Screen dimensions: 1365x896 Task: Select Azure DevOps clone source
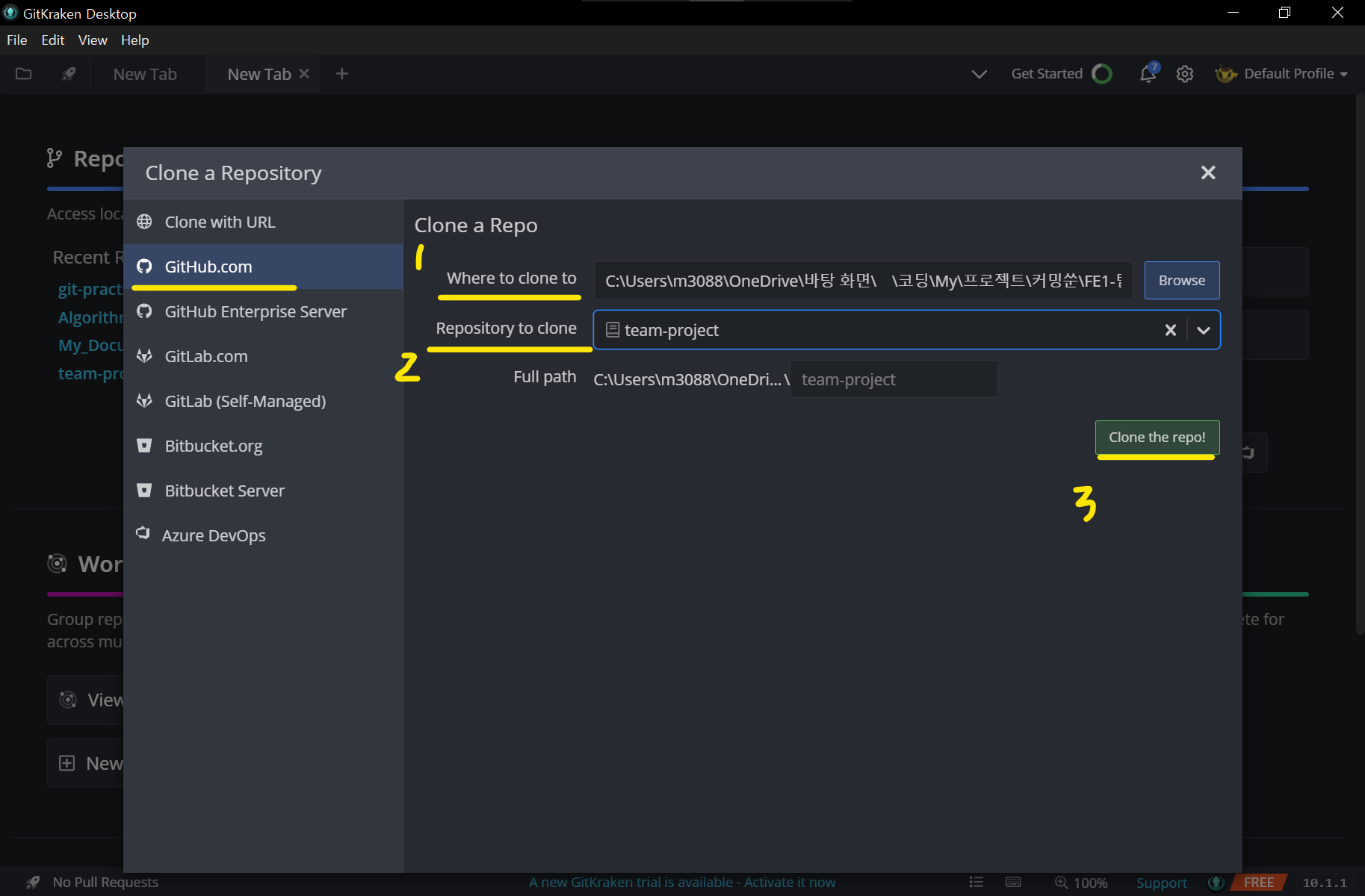pos(263,535)
